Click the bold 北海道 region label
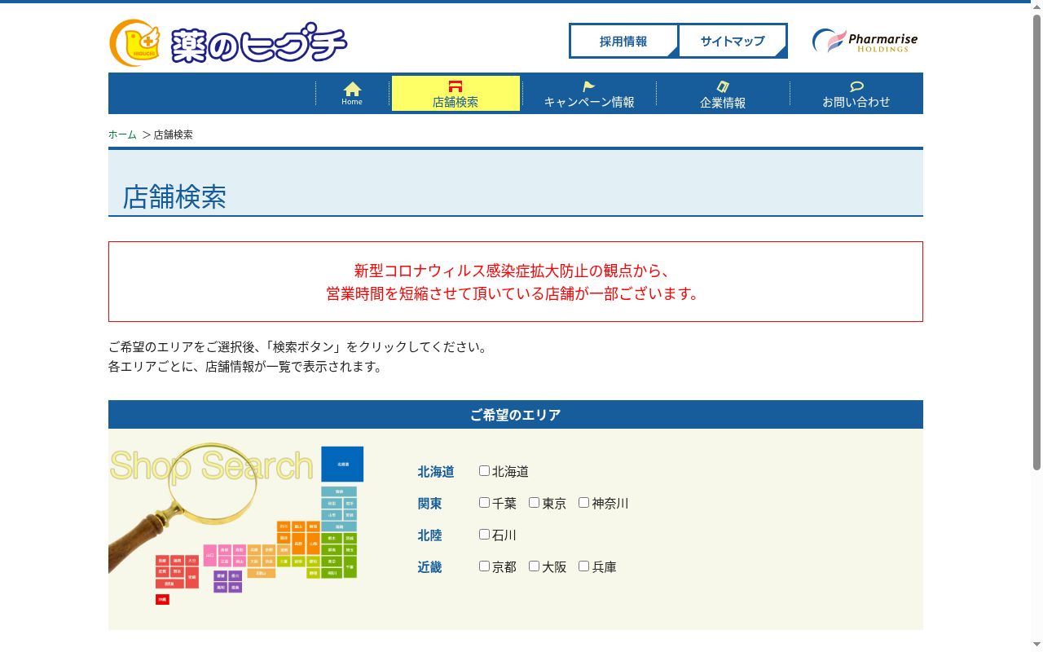 coord(436,472)
